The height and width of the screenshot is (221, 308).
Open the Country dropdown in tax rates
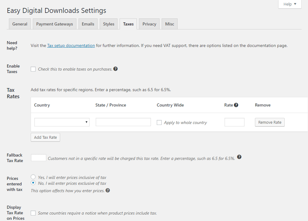[x=62, y=122]
